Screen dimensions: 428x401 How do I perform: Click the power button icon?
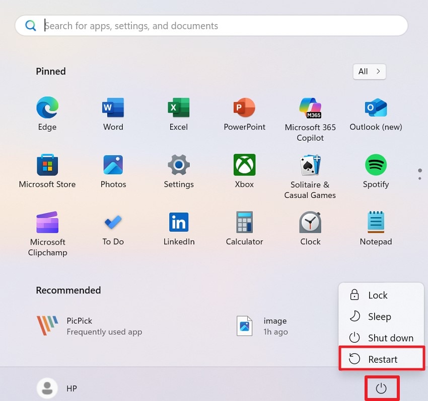coord(381,388)
